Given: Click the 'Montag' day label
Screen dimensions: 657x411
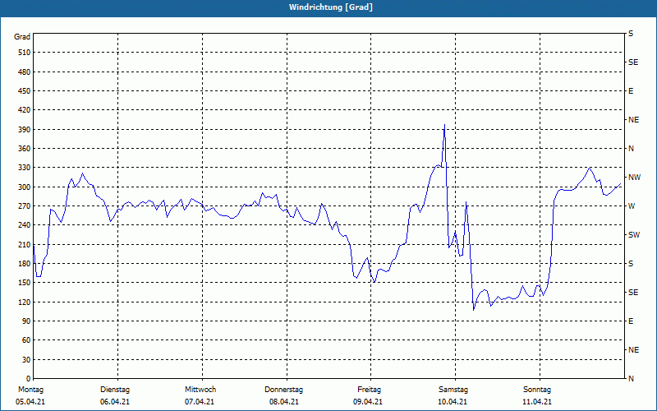Looking at the screenshot, I should click(x=30, y=390).
